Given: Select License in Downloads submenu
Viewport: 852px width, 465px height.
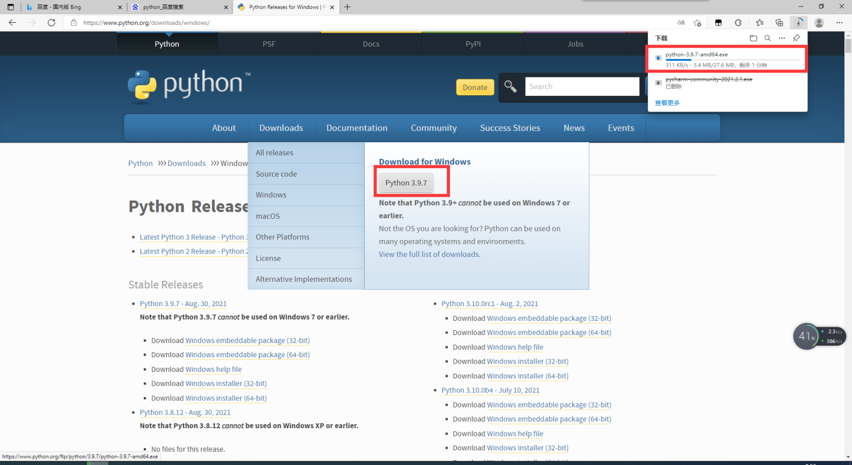Looking at the screenshot, I should tap(306, 259).
